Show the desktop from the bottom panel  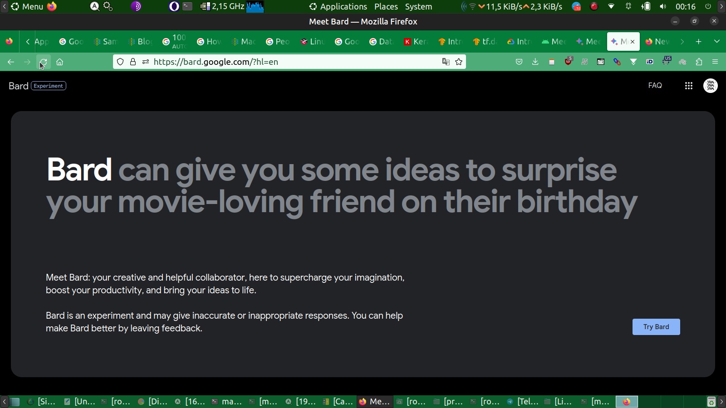[15, 402]
